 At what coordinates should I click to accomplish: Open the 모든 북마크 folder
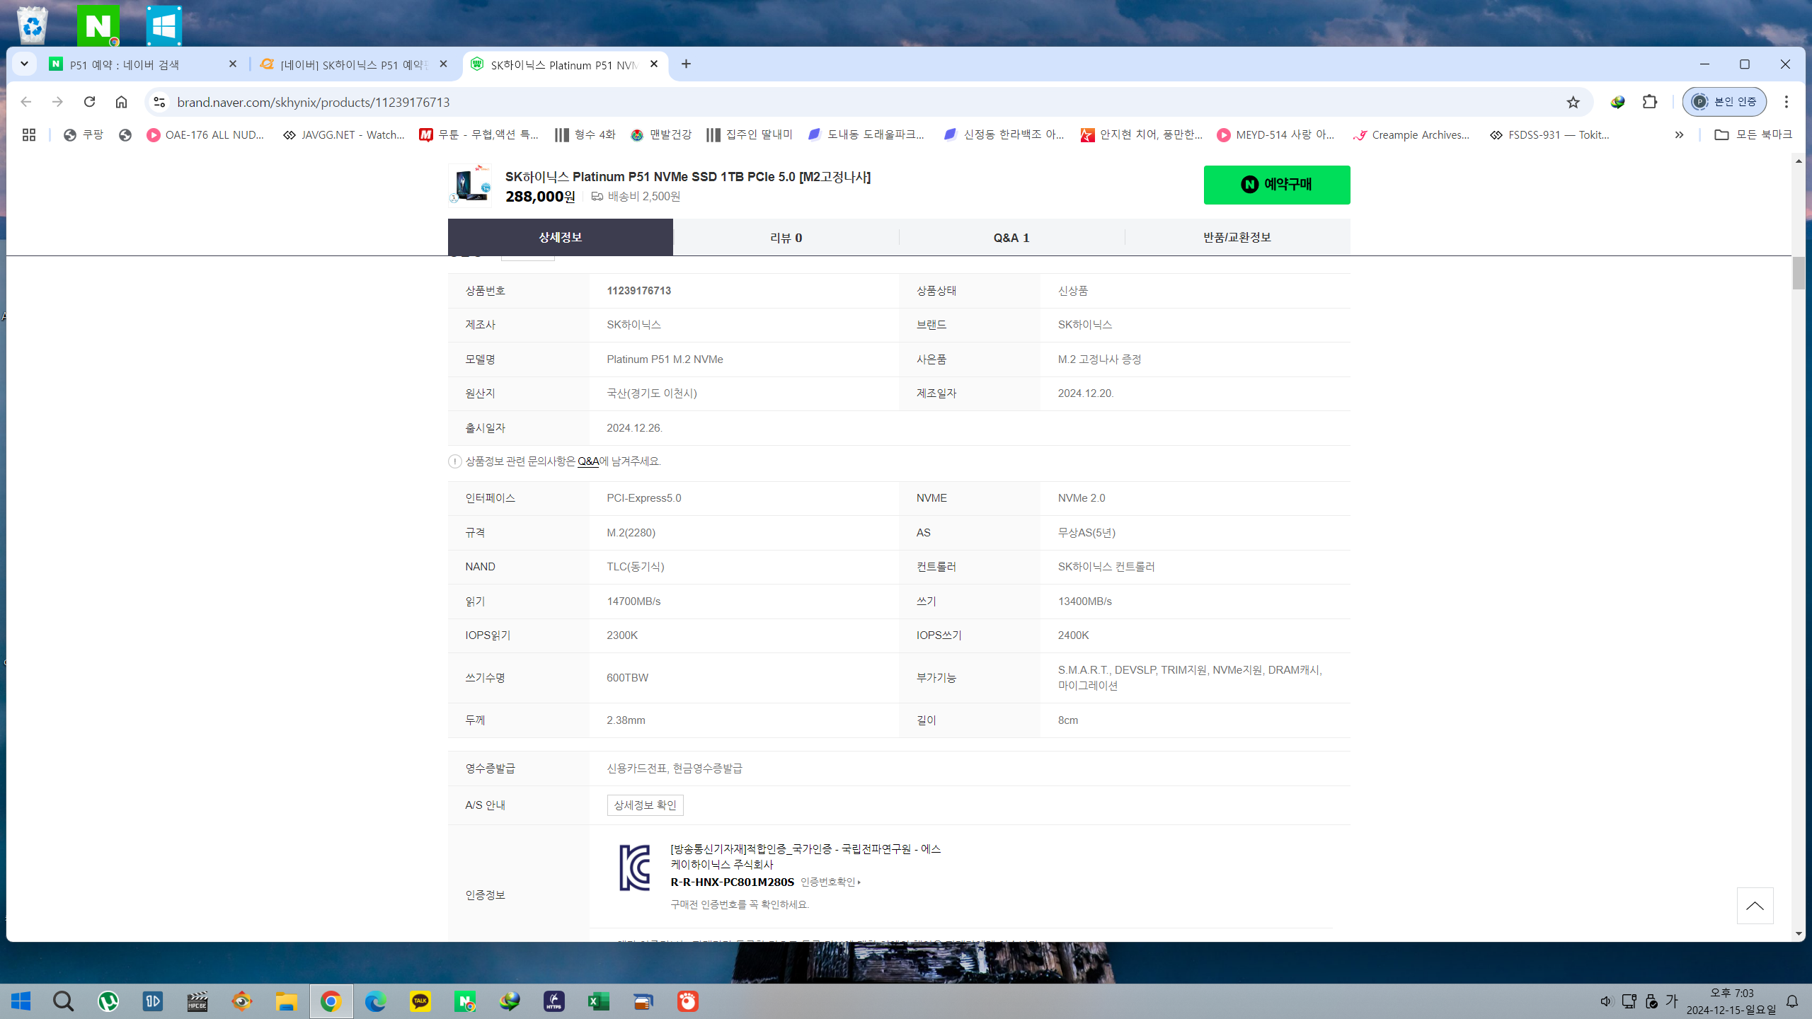1753,134
